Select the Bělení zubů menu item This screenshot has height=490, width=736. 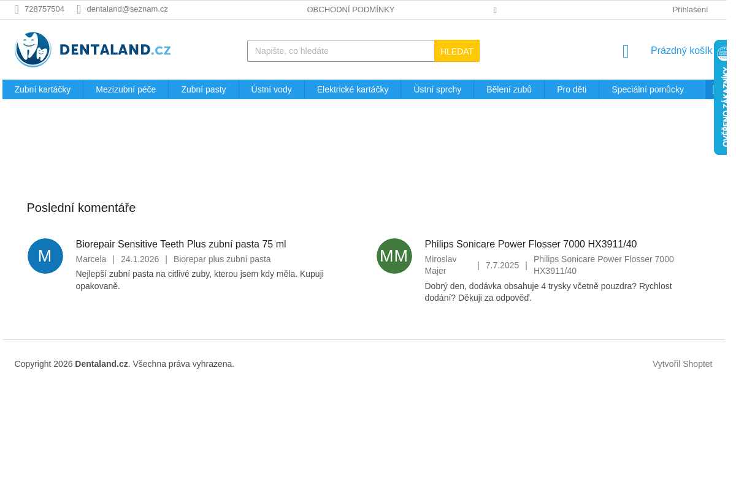click(509, 89)
